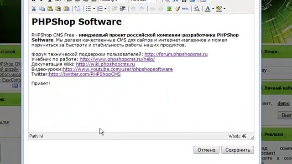
Task: Click the Cleanup messy code broom icon
Action: click(177, 9)
